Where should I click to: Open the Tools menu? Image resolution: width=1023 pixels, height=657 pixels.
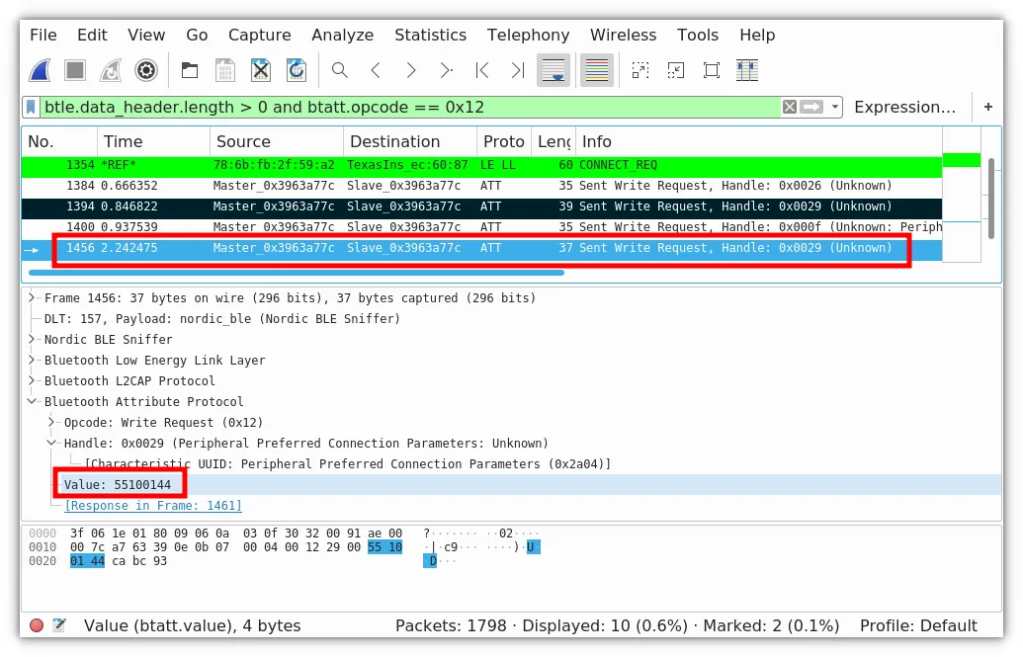click(698, 36)
